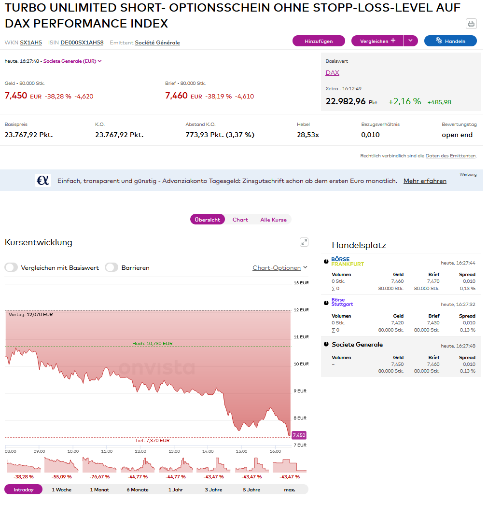488x516 pixels.
Task: Open the Societe Generale (EUR) venue selector
Action: click(x=73, y=61)
